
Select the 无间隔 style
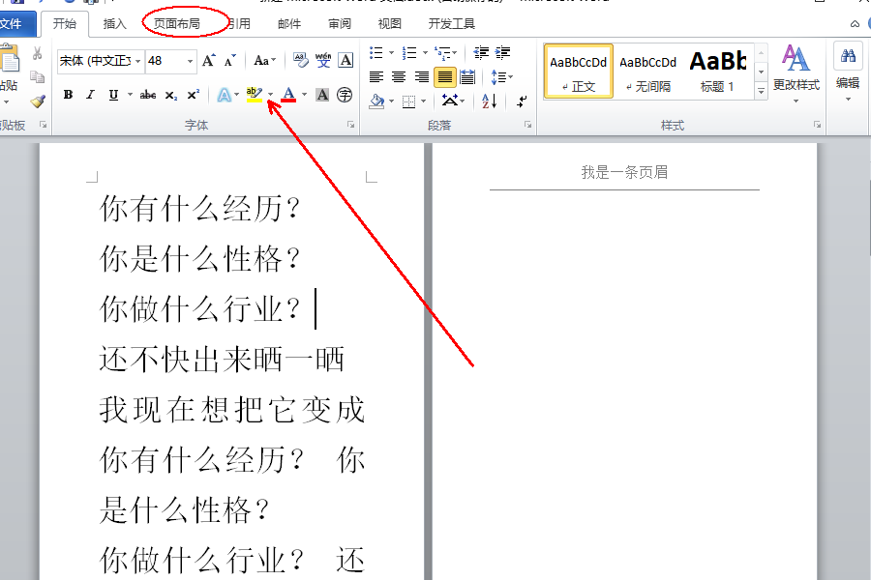pyautogui.click(x=647, y=72)
